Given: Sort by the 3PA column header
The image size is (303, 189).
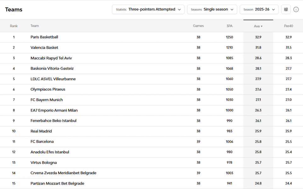Looking at the screenshot, I should 229,26.
